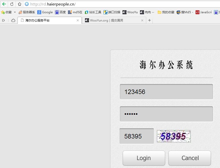
Task: Open the 搜Md5 bookmark
Action: coord(185,12)
